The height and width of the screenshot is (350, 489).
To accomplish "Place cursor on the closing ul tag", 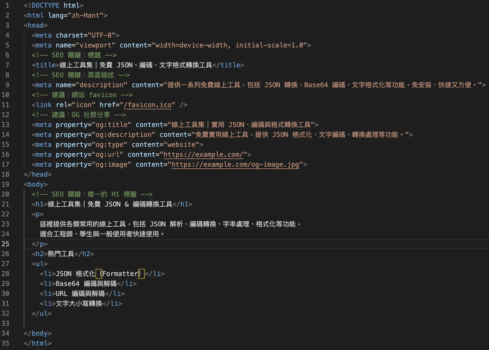I will (x=42, y=314).
